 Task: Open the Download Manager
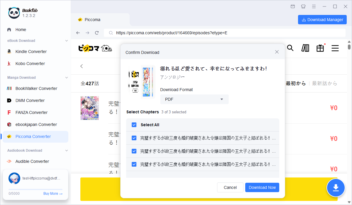(322, 20)
